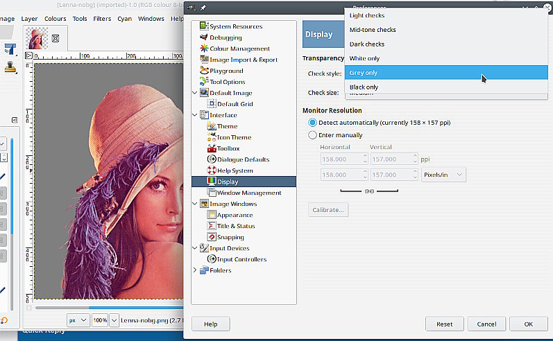
Task: Click the Reset button
Action: pos(444,324)
